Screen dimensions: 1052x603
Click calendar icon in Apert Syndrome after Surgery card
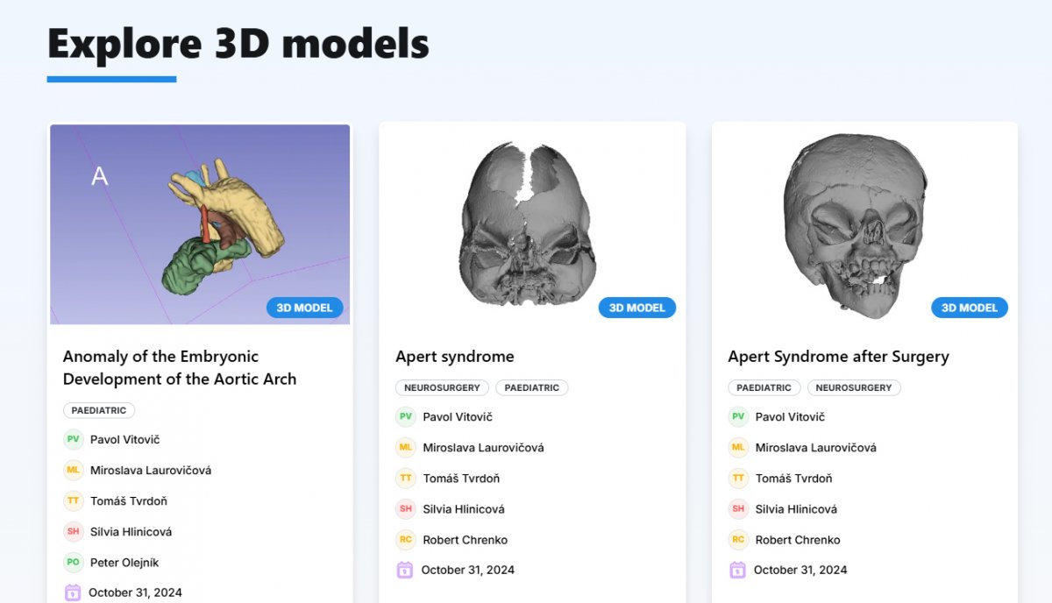737,570
